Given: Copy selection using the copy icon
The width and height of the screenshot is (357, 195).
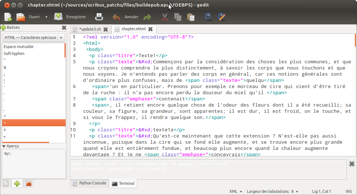Looking at the screenshot, I should (x=178, y=17).
